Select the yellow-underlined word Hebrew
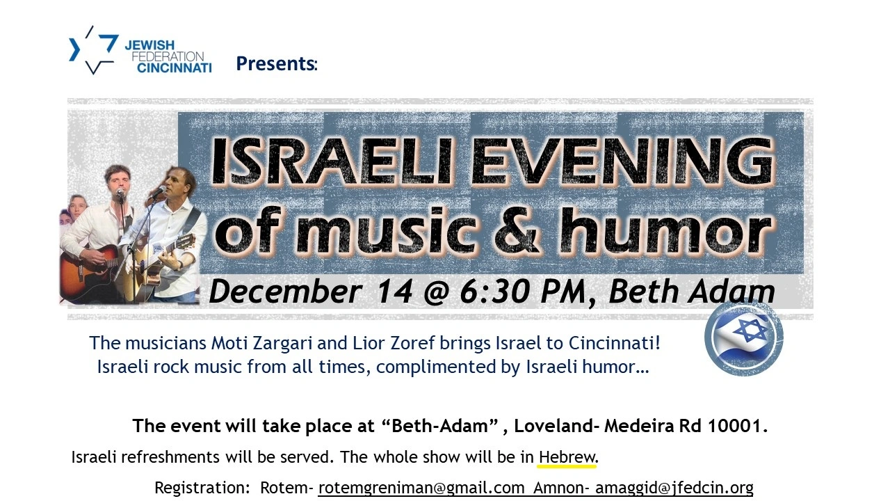Image resolution: width=890 pixels, height=501 pixels. coord(567,457)
